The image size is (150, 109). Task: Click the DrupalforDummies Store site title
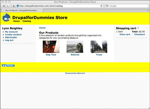pyautogui.click(x=40, y=18)
